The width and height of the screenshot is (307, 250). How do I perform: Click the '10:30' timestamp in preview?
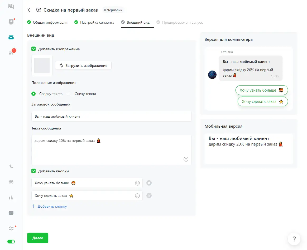(x=275, y=76)
